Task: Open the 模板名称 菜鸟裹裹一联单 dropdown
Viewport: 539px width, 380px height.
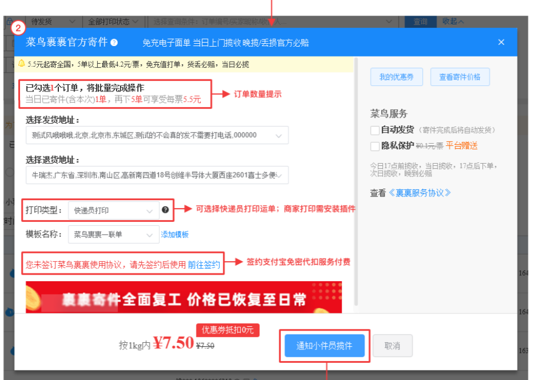Action: [x=113, y=235]
